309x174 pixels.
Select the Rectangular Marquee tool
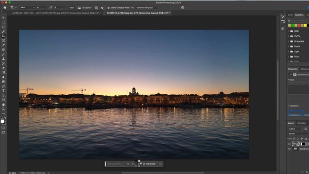[3, 22]
